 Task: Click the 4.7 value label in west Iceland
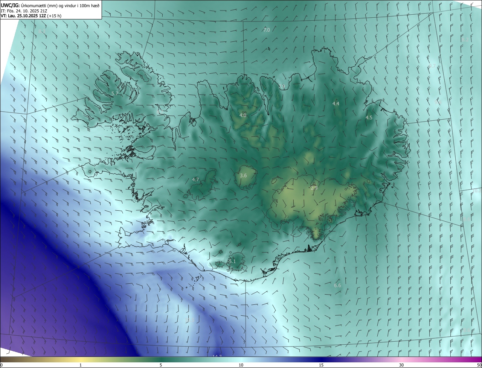pos(195,179)
